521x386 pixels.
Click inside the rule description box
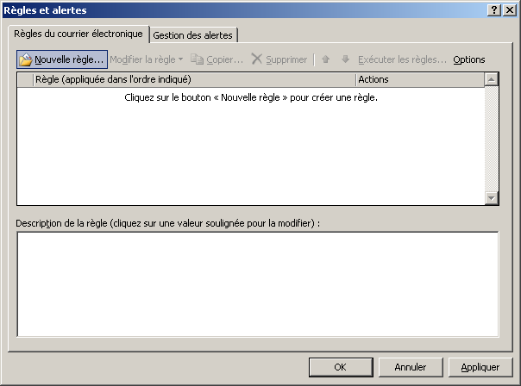(258, 284)
